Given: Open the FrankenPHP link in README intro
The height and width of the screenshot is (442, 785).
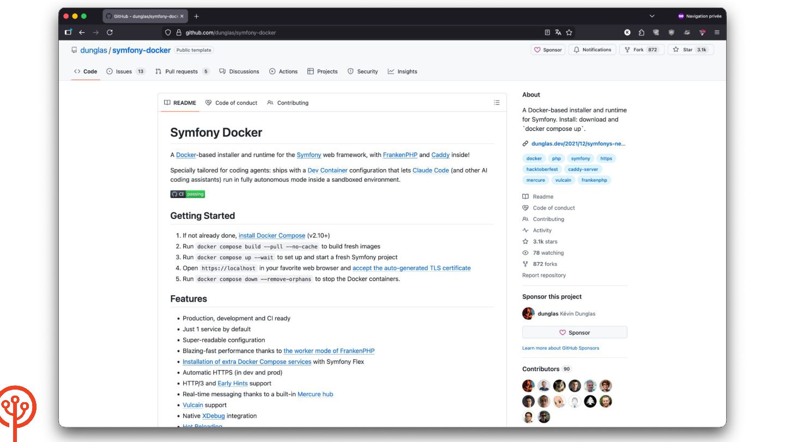Looking at the screenshot, I should [x=400, y=155].
